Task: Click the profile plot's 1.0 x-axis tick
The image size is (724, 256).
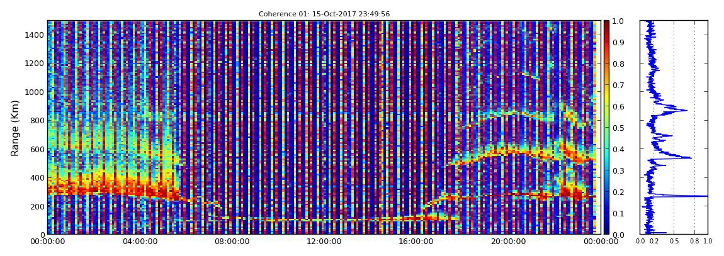Action: coord(708,241)
